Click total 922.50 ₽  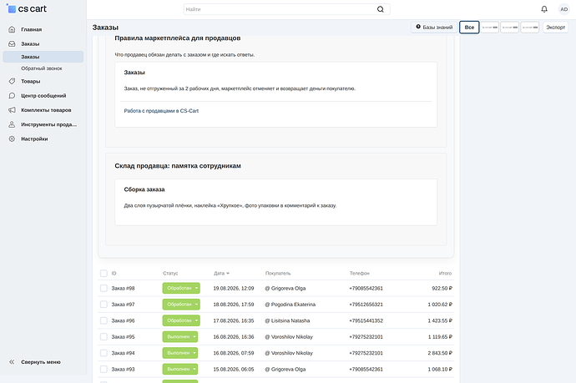point(442,288)
